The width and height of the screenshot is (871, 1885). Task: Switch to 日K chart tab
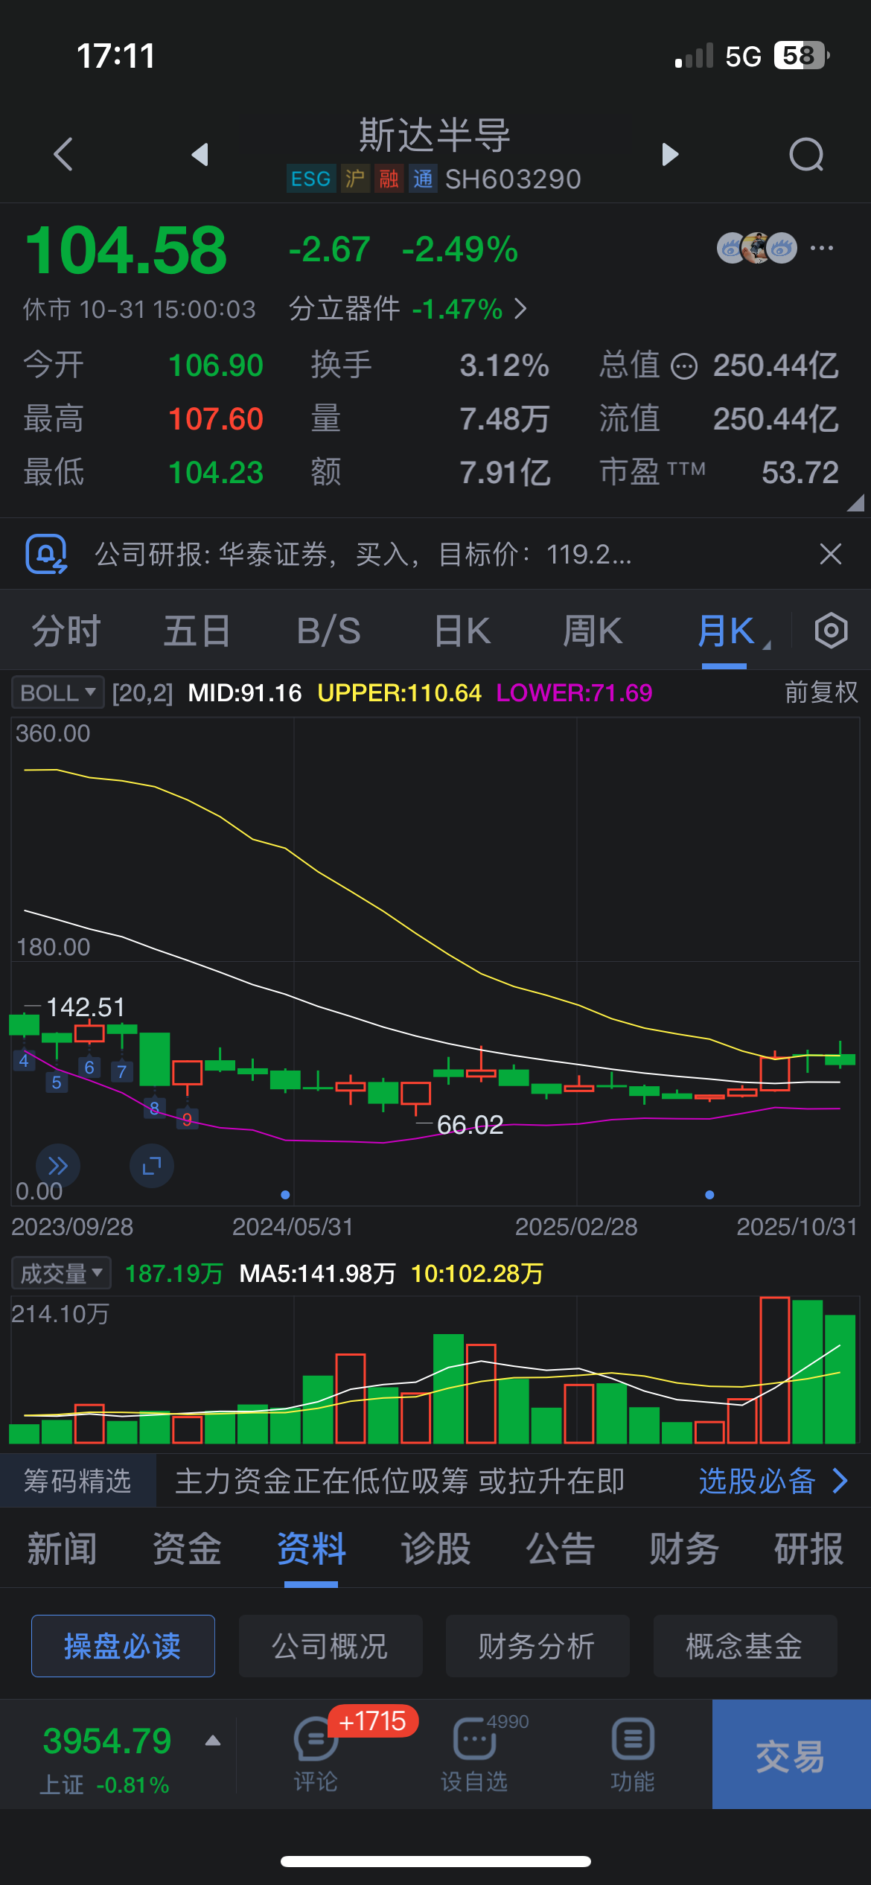point(462,631)
